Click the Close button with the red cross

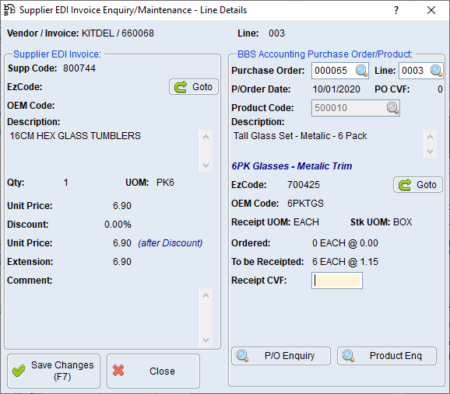[x=153, y=371]
